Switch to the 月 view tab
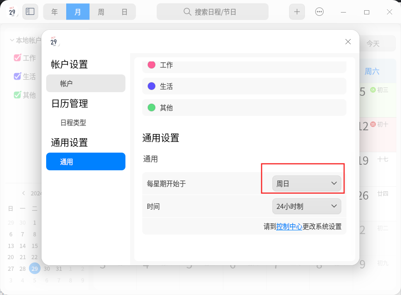 pos(78,12)
